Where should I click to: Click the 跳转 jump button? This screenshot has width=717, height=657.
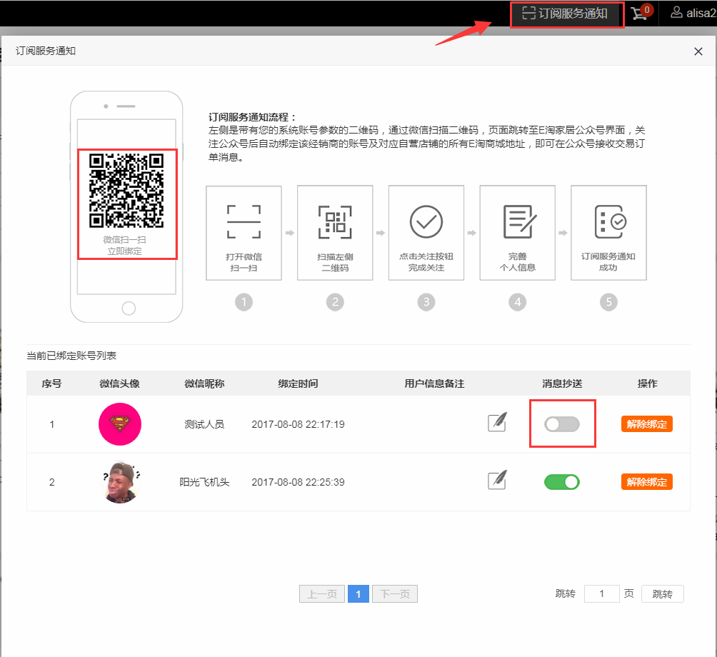click(x=662, y=594)
